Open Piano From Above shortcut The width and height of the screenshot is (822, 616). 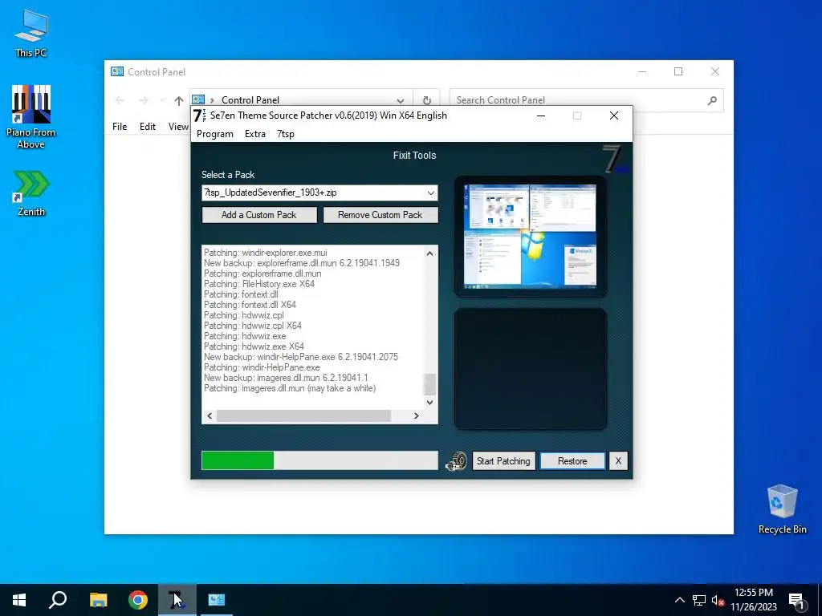click(31, 117)
